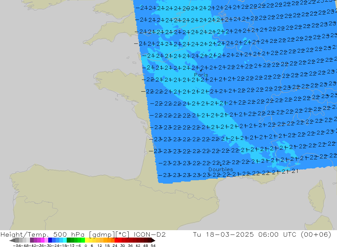The image size is (337, 247).
Task: Click the '[°C]' unit text
Action: (x=123, y=234)
